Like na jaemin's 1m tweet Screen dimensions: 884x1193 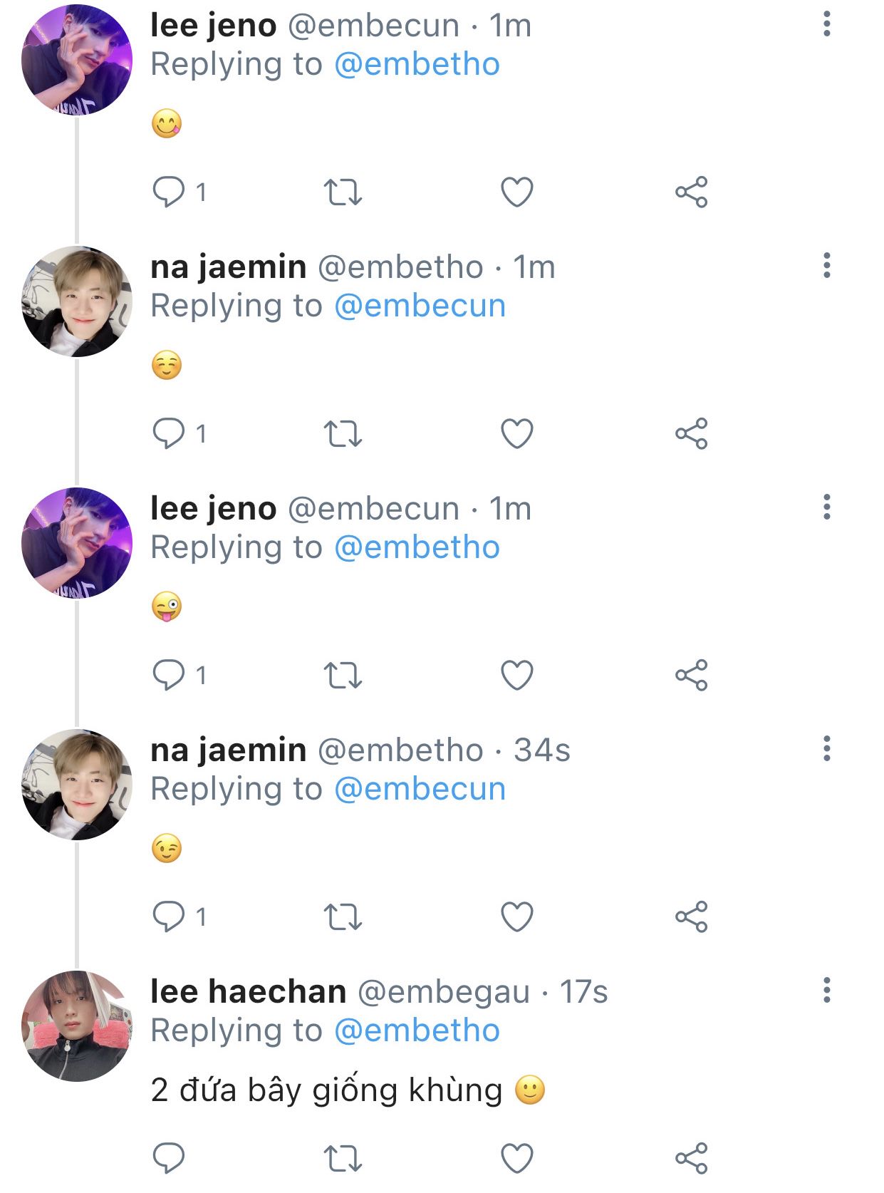pos(517,433)
